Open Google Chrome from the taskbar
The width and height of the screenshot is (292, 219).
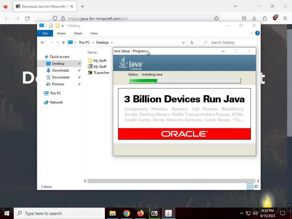pos(126,213)
